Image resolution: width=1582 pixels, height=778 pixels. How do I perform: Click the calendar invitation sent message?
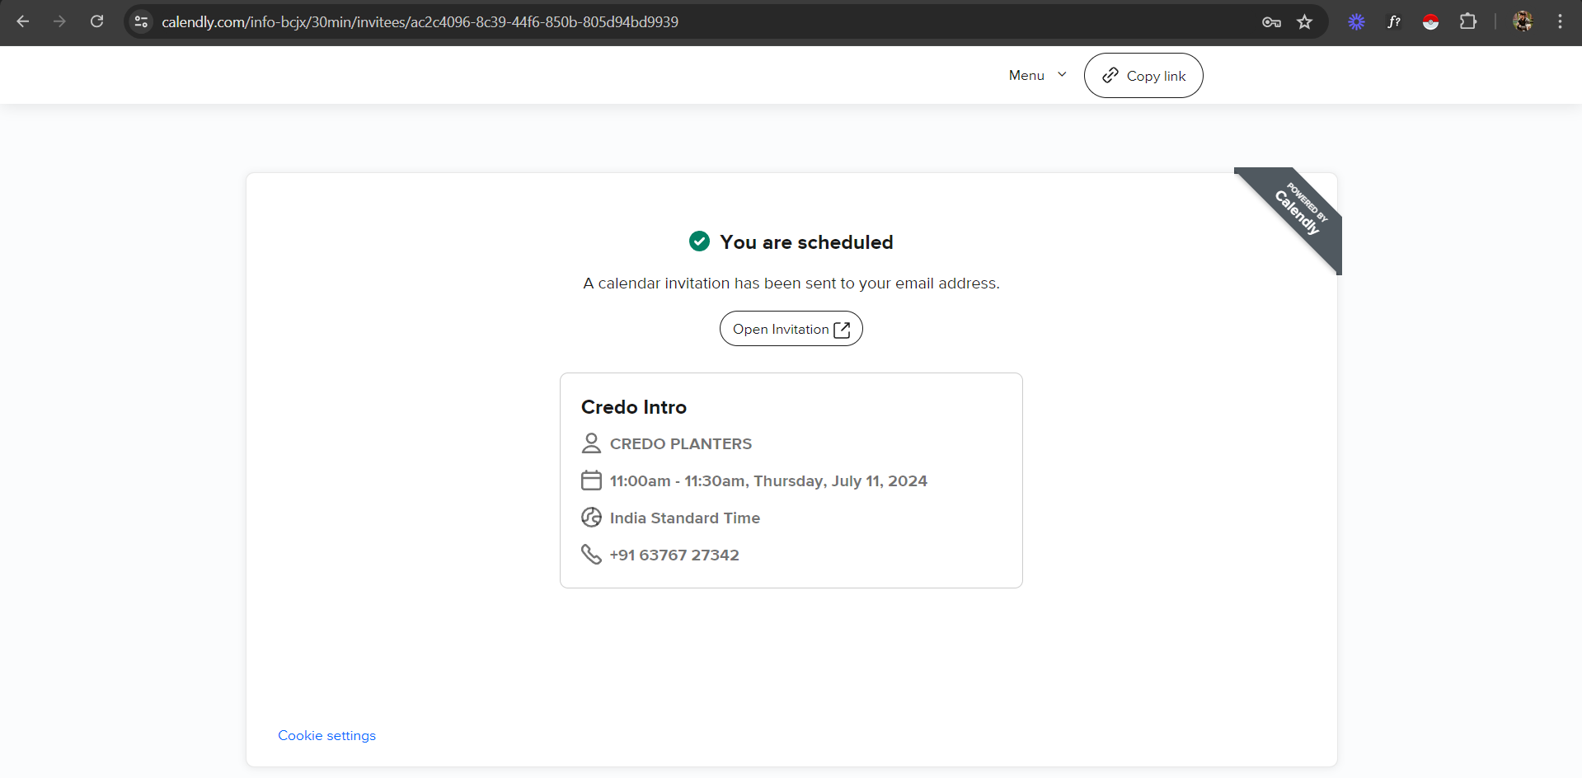(x=791, y=284)
